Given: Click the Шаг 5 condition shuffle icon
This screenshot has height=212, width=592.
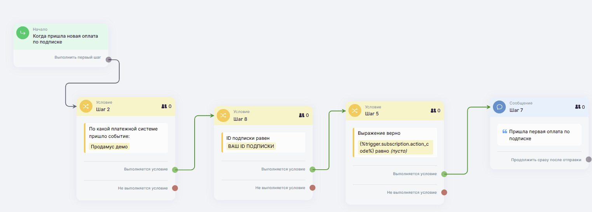Looking at the screenshot, I should (x=355, y=111).
